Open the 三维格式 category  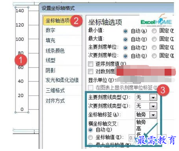pyautogui.click(x=55, y=90)
